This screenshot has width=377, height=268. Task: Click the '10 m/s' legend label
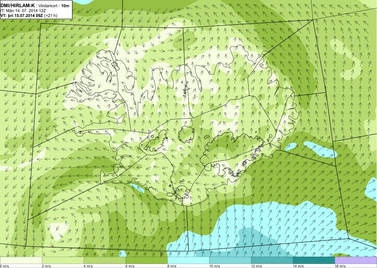pyautogui.click(x=215, y=266)
